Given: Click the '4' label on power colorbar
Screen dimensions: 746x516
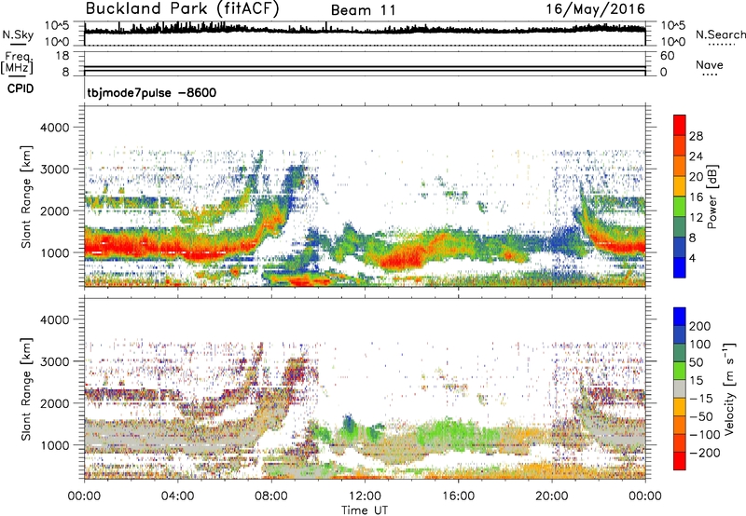Looking at the screenshot, I should pos(692,259).
